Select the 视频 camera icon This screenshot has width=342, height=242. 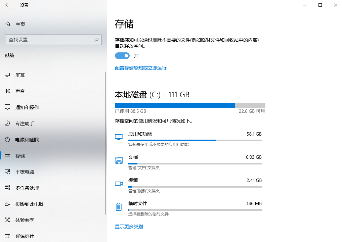119,184
